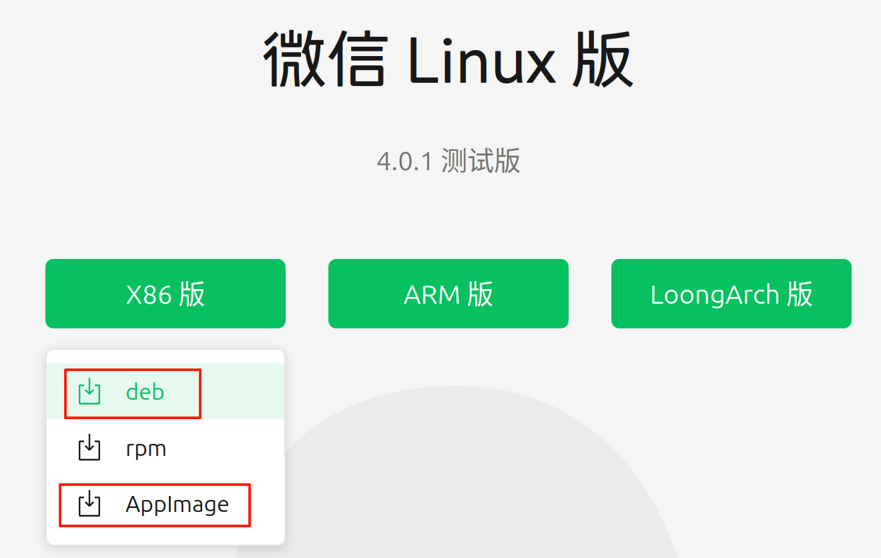Screen dimensions: 881x558
Task: Click the "4.0.1" version number
Action: click(405, 162)
